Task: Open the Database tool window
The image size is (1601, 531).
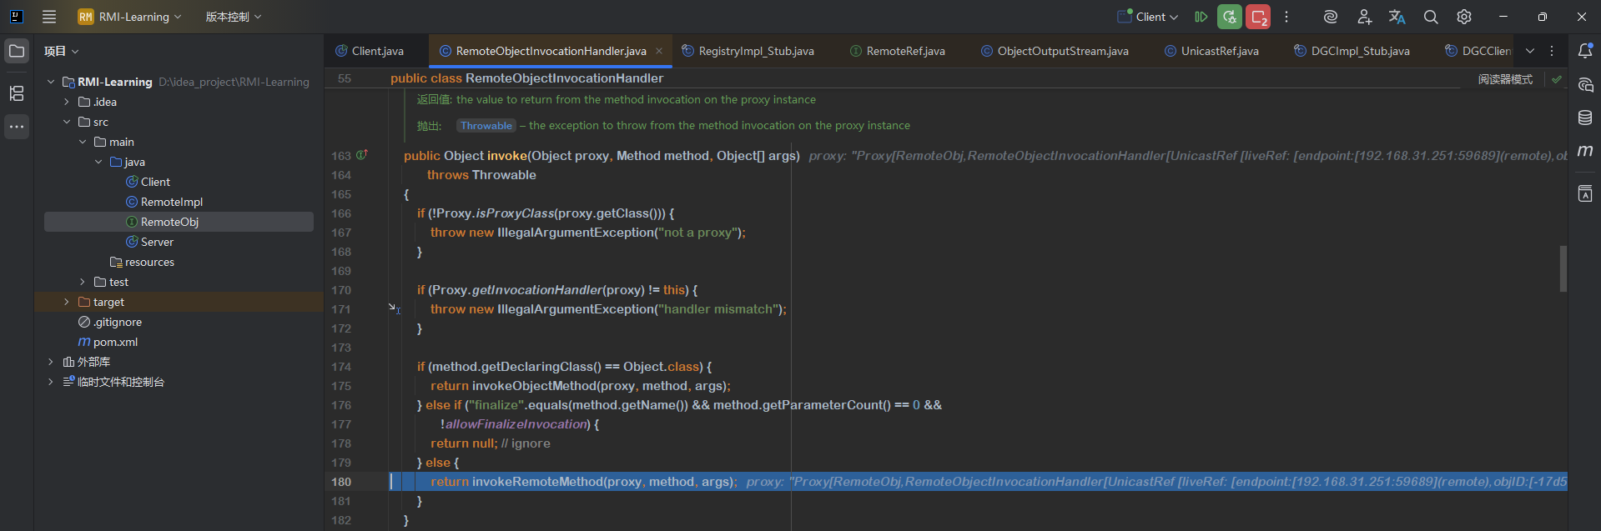Action: point(1585,118)
